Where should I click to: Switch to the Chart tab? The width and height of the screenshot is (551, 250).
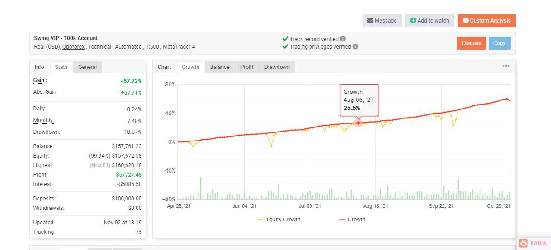[x=164, y=67]
